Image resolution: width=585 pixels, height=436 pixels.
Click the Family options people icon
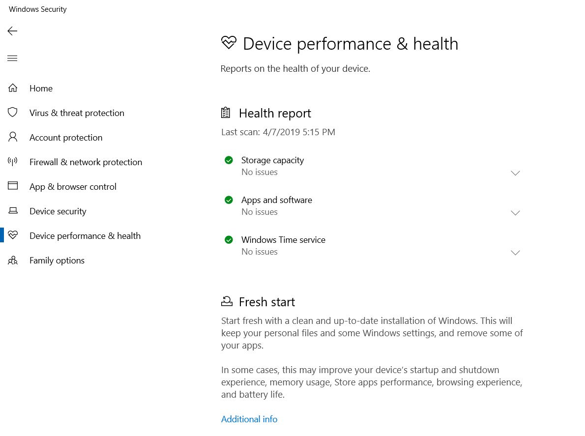(13, 261)
